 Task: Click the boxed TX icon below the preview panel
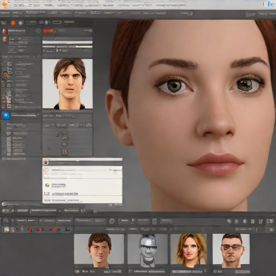[x=65, y=151]
